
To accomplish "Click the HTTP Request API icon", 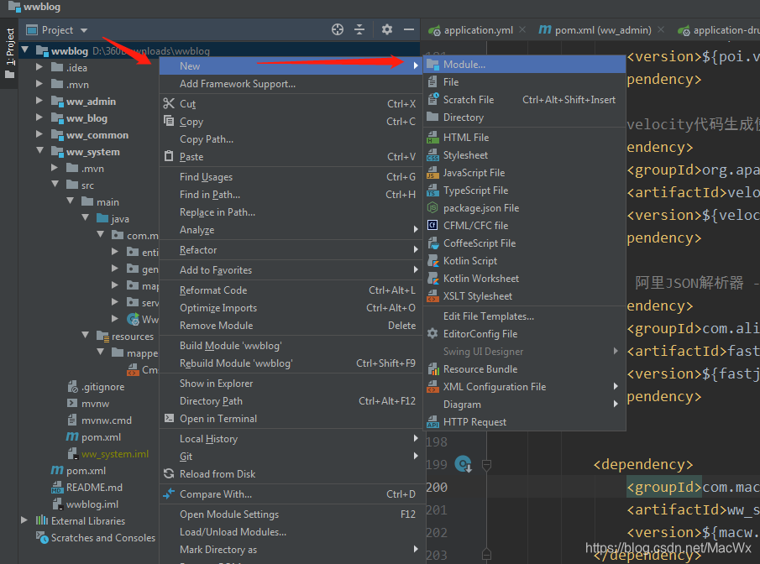I will (x=432, y=422).
